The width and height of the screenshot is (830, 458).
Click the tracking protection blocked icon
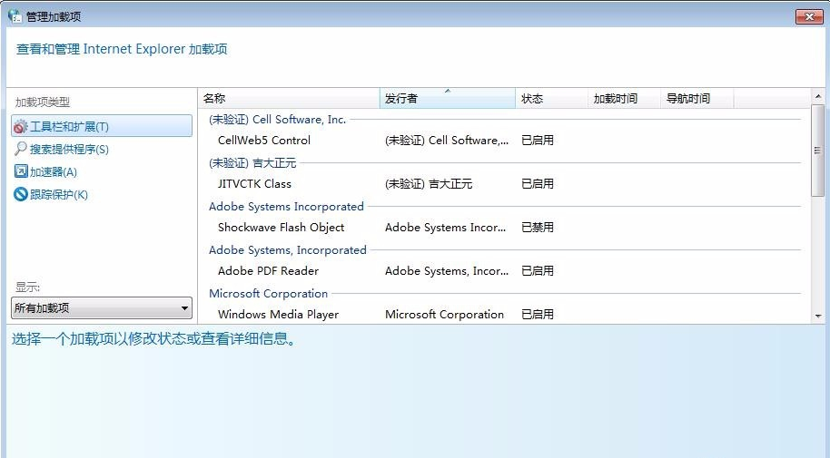tap(21, 194)
